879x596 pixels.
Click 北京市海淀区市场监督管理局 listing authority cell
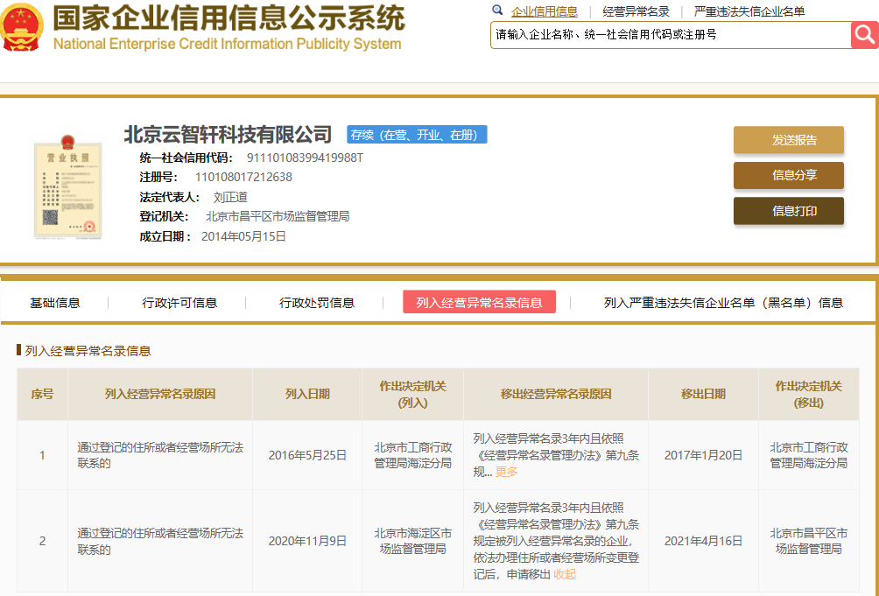(x=412, y=541)
